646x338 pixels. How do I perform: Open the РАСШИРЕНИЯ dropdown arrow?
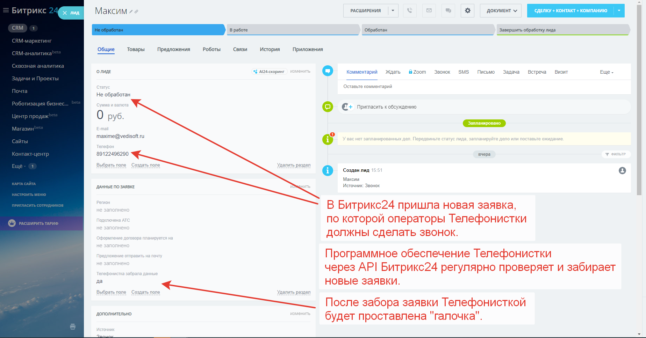pos(393,10)
